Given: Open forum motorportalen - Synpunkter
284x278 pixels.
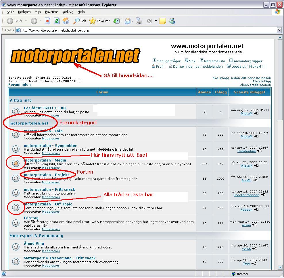Looking at the screenshot, I should click(x=50, y=145).
